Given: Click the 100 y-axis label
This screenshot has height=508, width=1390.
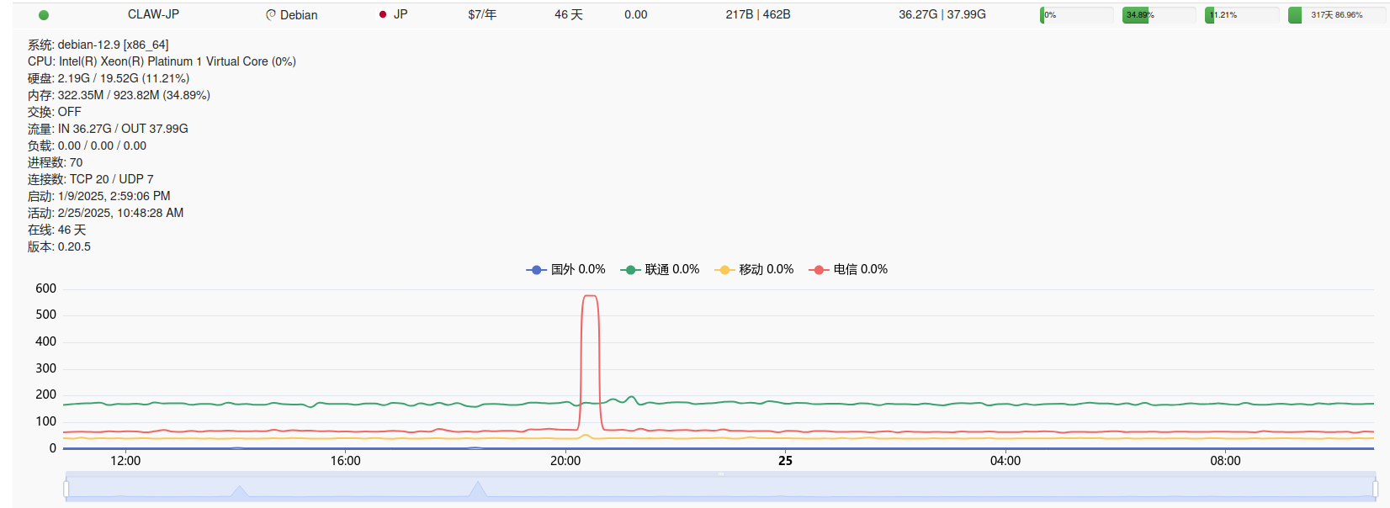Looking at the screenshot, I should tap(46, 421).
